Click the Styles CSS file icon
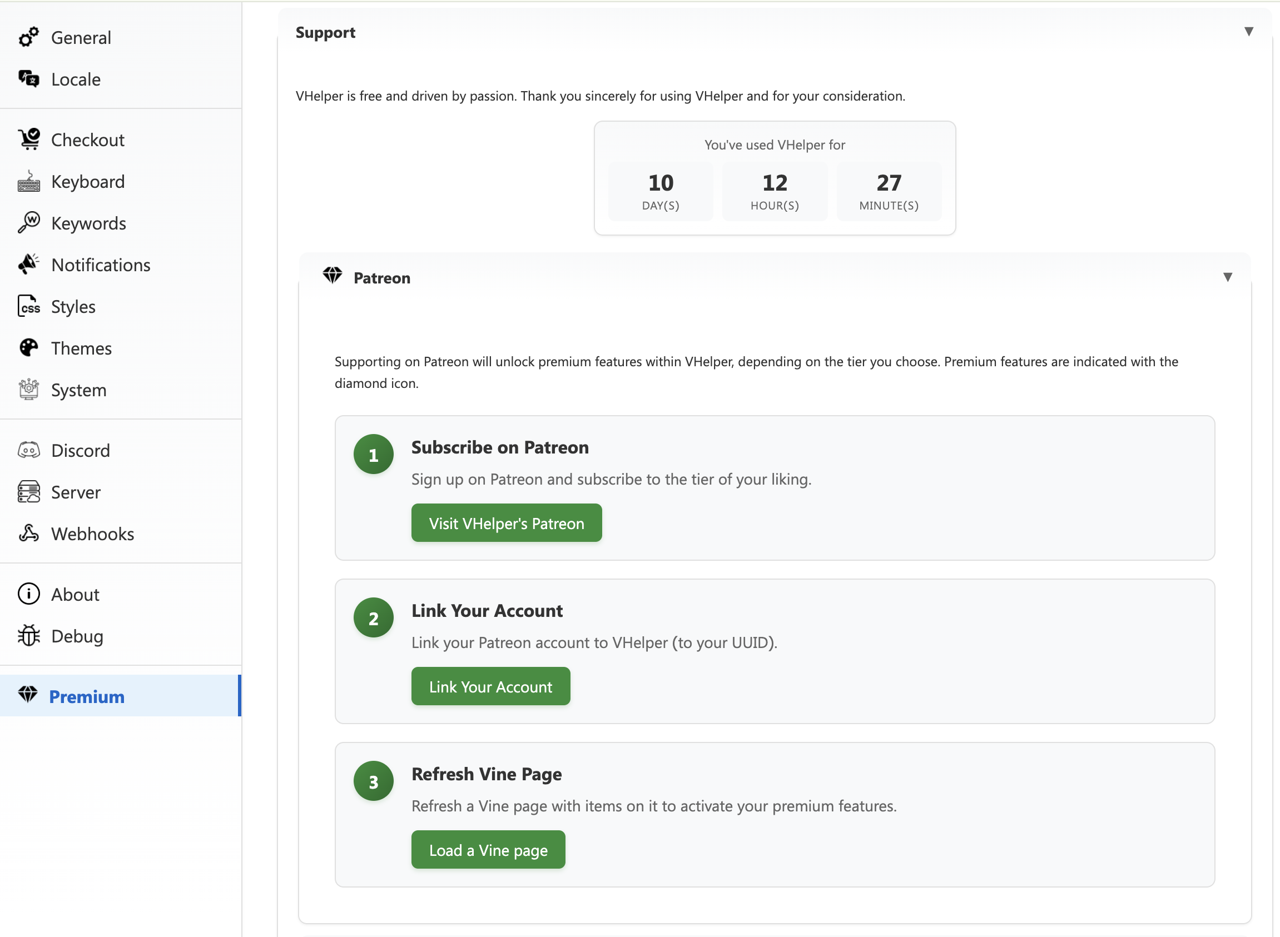Image resolution: width=1280 pixels, height=937 pixels. click(x=28, y=306)
